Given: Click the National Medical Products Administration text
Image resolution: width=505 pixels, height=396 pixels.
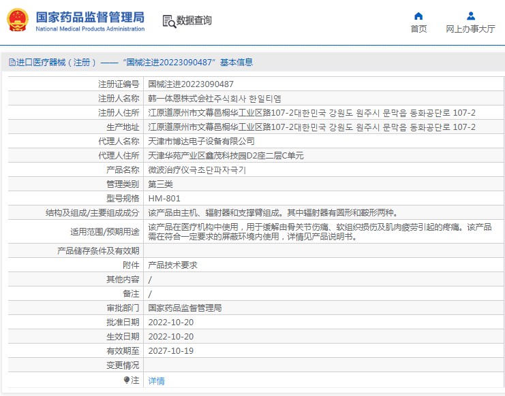Looking at the screenshot, I should tap(89, 29).
